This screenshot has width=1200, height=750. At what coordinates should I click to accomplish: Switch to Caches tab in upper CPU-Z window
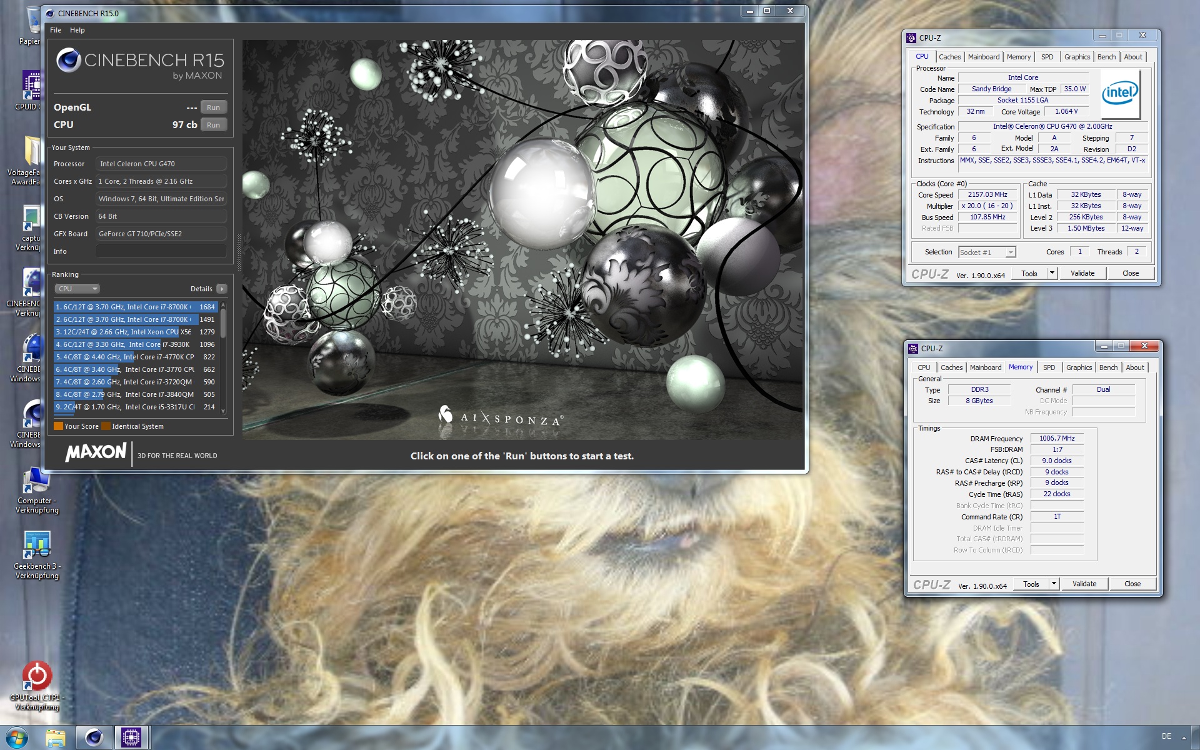pyautogui.click(x=949, y=57)
